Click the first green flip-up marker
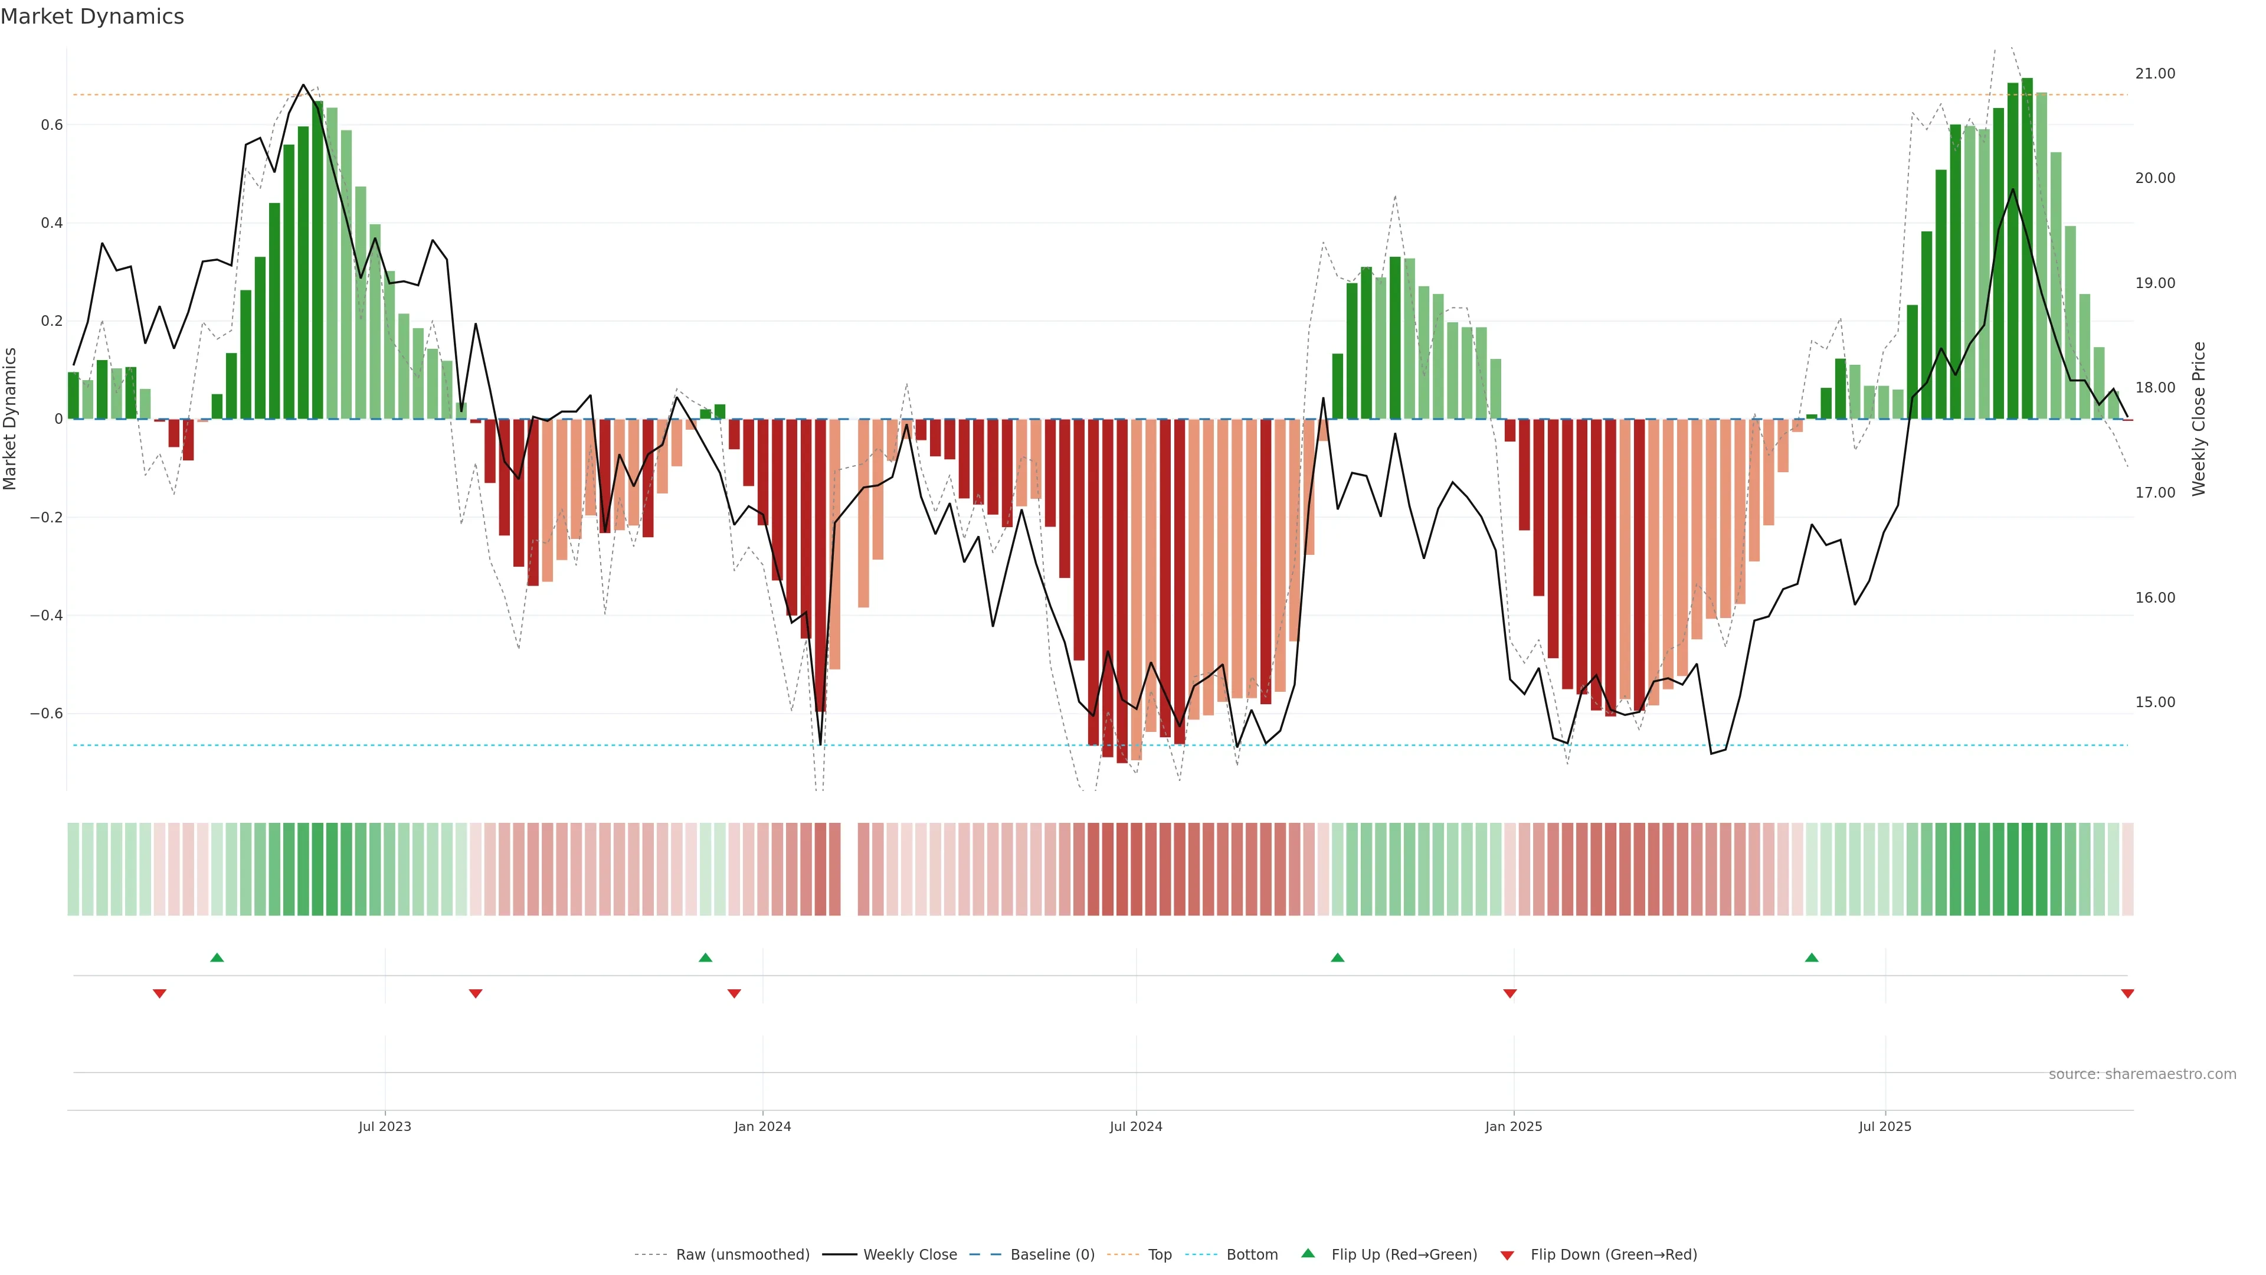This screenshot has width=2266, height=1275. [217, 957]
